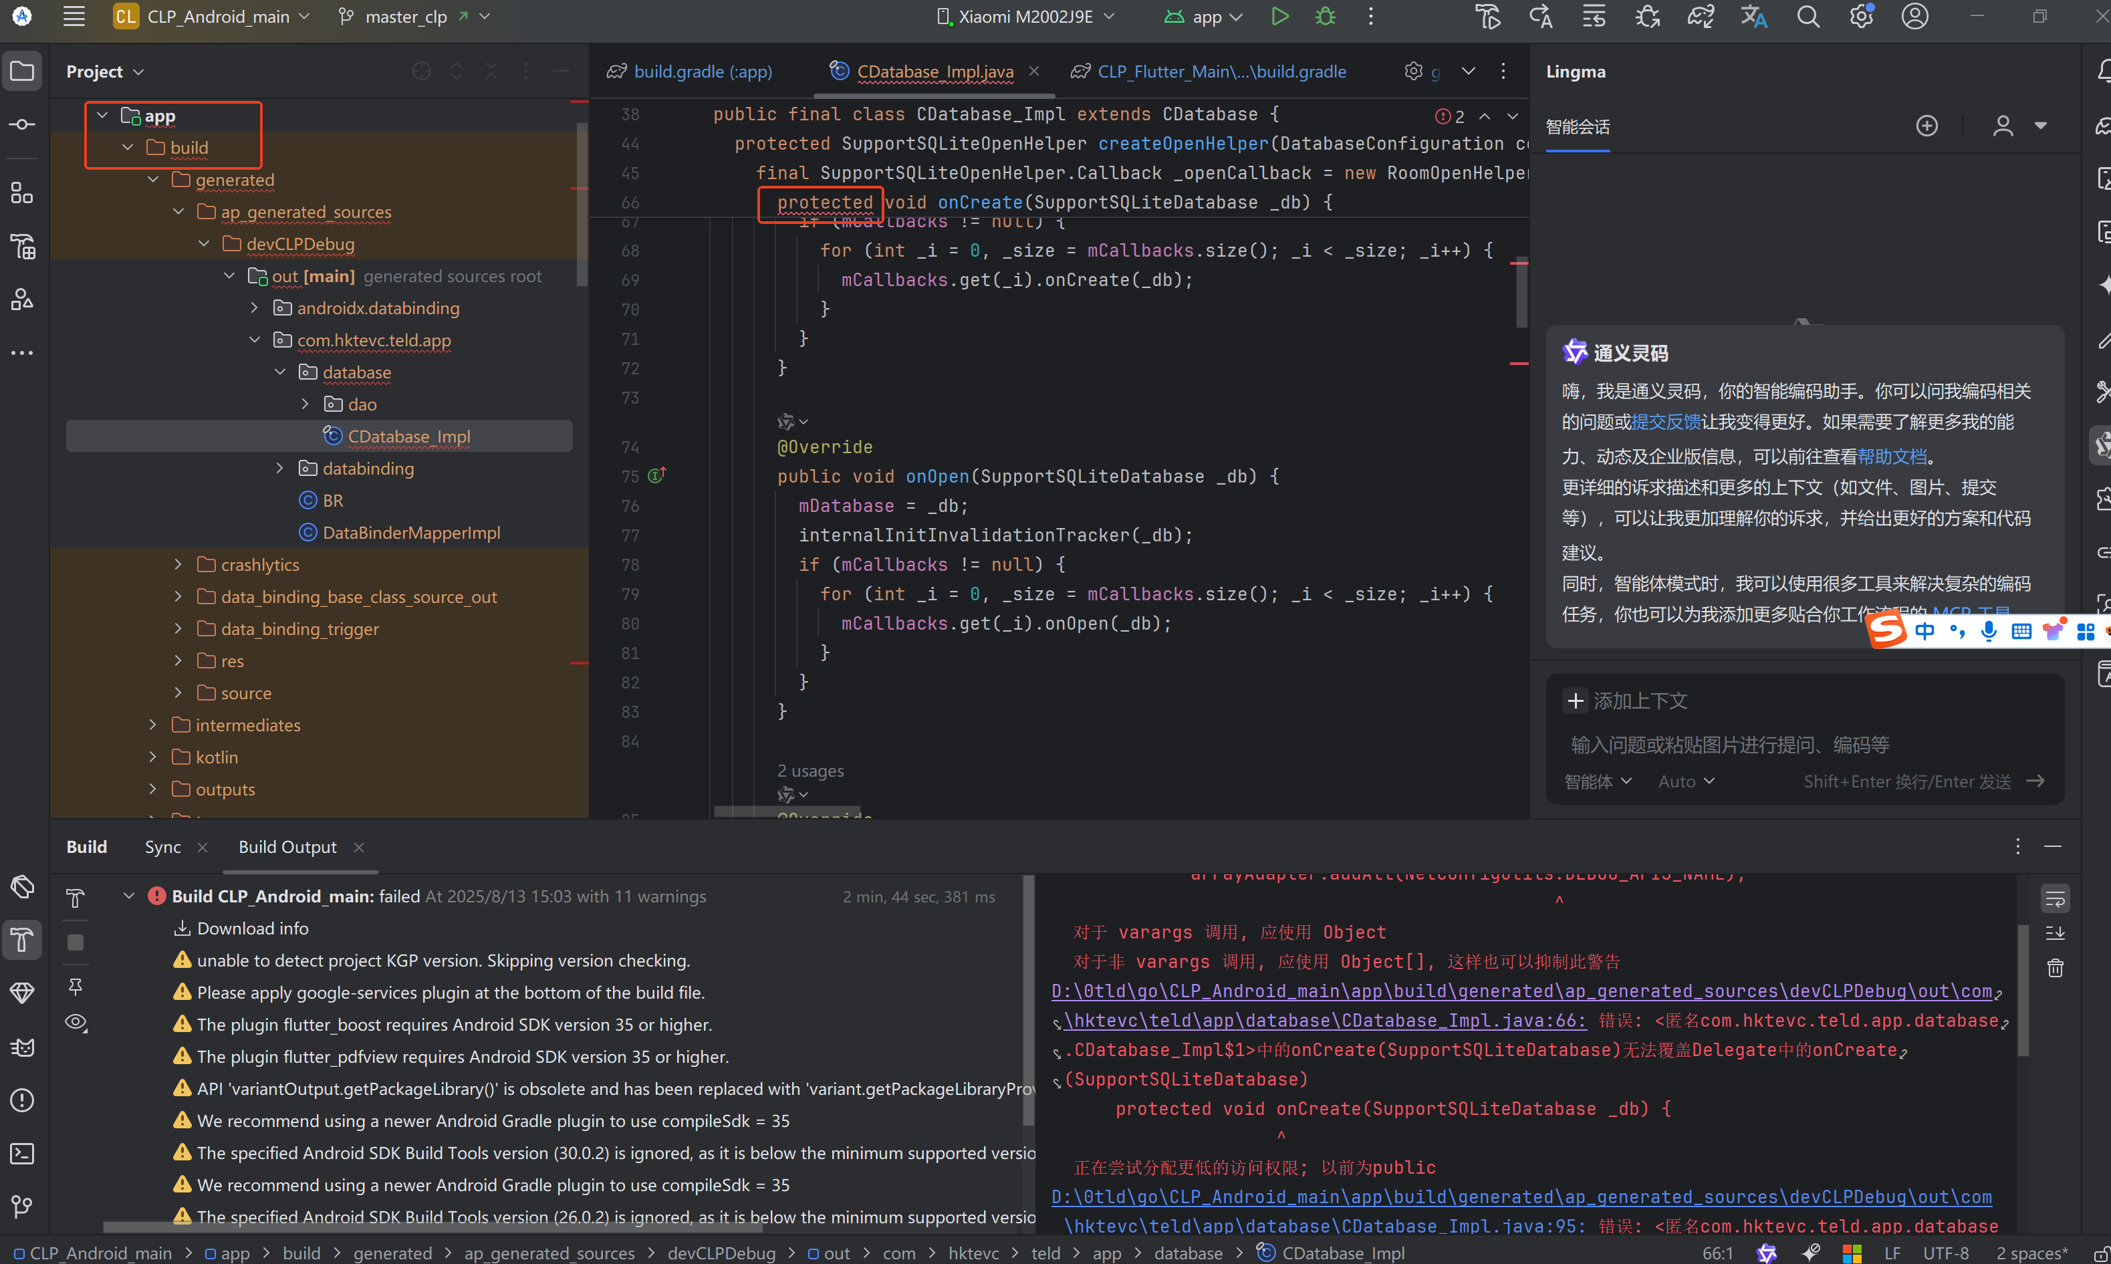Image resolution: width=2111 pixels, height=1264 pixels.
Task: Open the main hamburger menu
Action: [x=74, y=16]
